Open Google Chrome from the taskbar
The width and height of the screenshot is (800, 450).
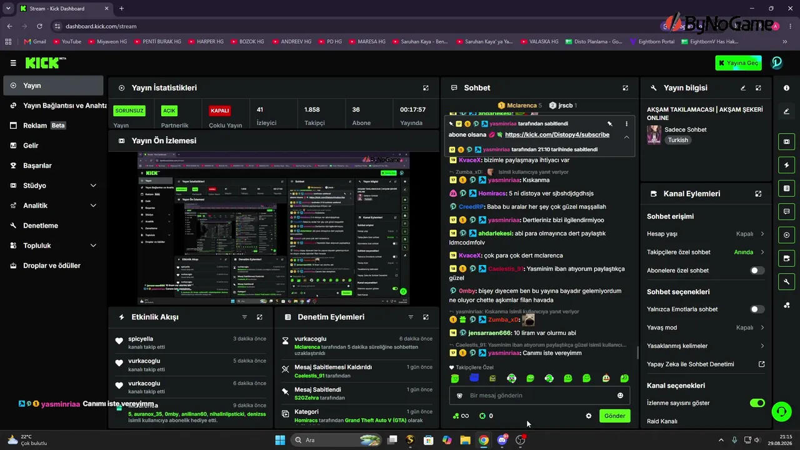(x=483, y=440)
